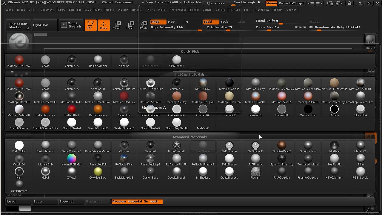
Task: Select the ReflectRed material
Action: click(72, 111)
